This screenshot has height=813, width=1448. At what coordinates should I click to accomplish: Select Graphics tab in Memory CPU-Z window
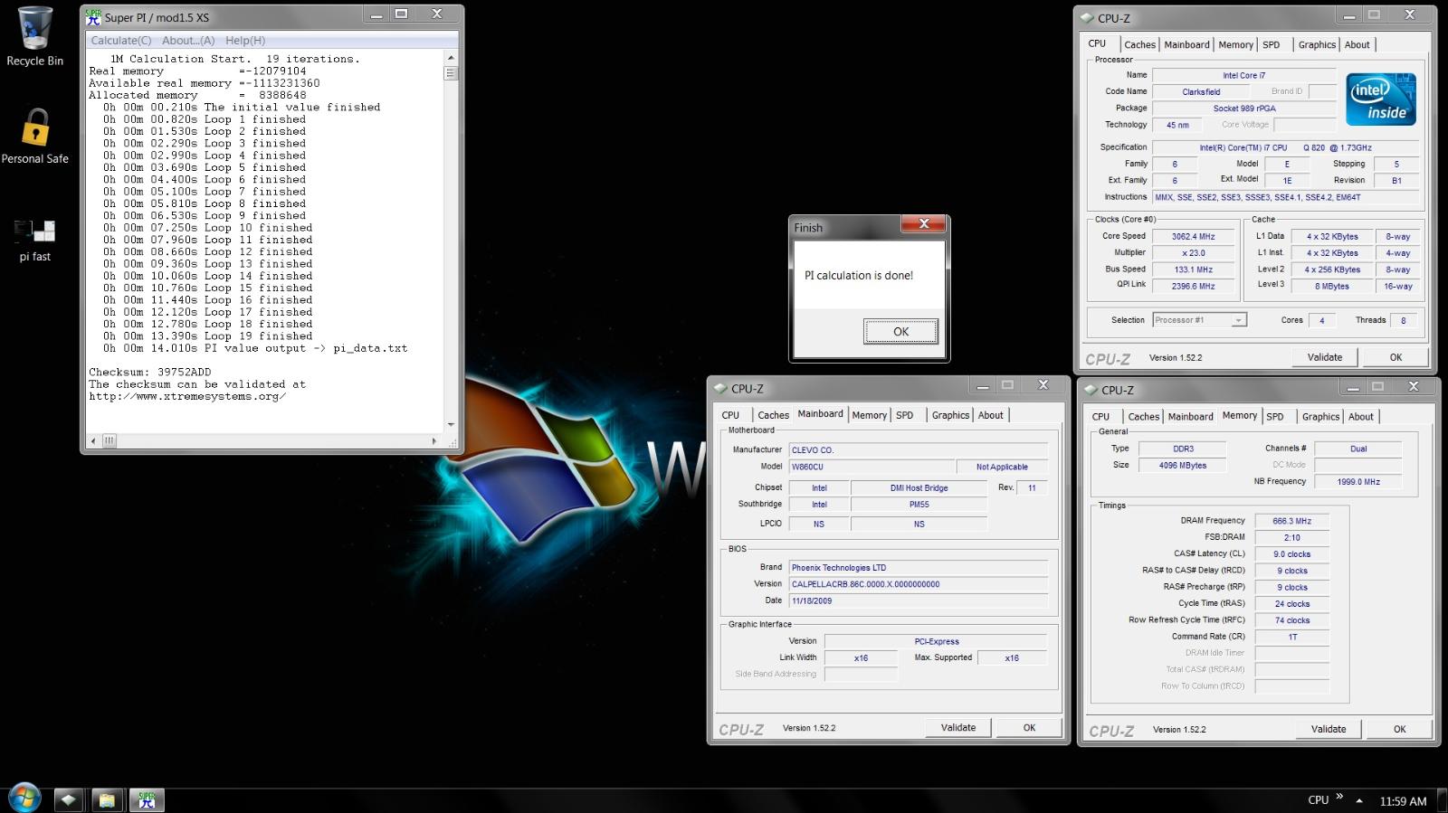coord(1320,417)
